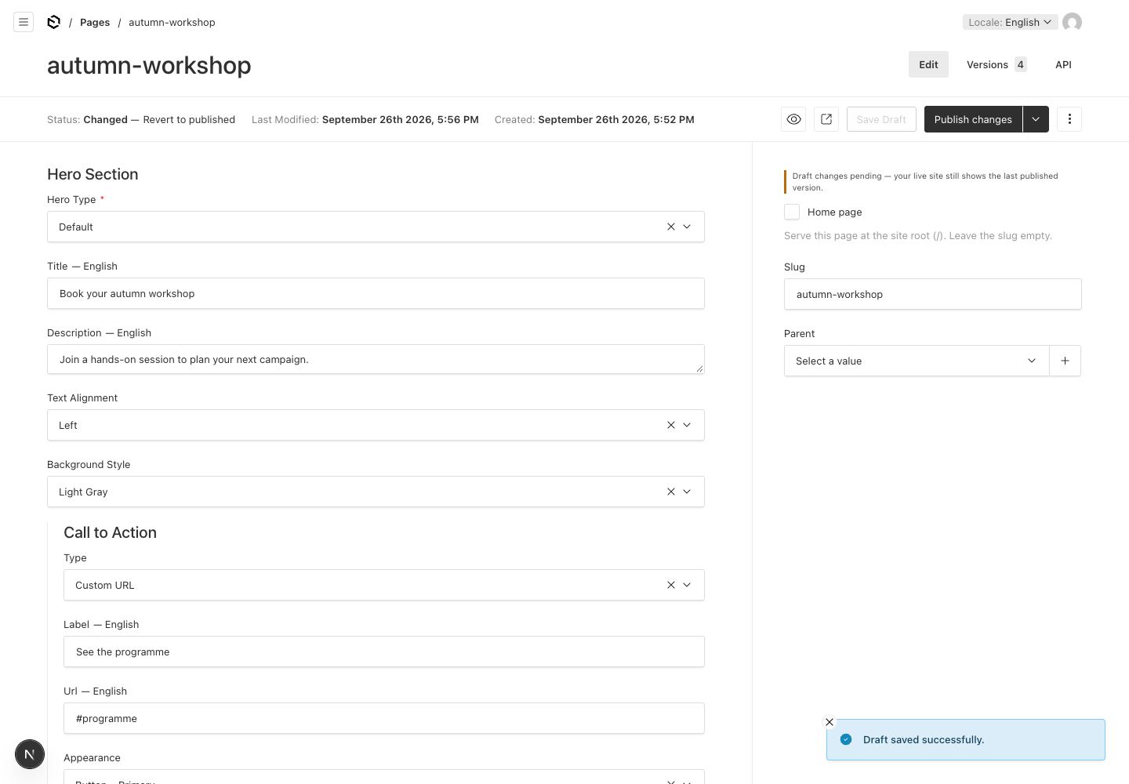1129x784 pixels.
Task: Open the user account avatar
Action: point(1072,22)
